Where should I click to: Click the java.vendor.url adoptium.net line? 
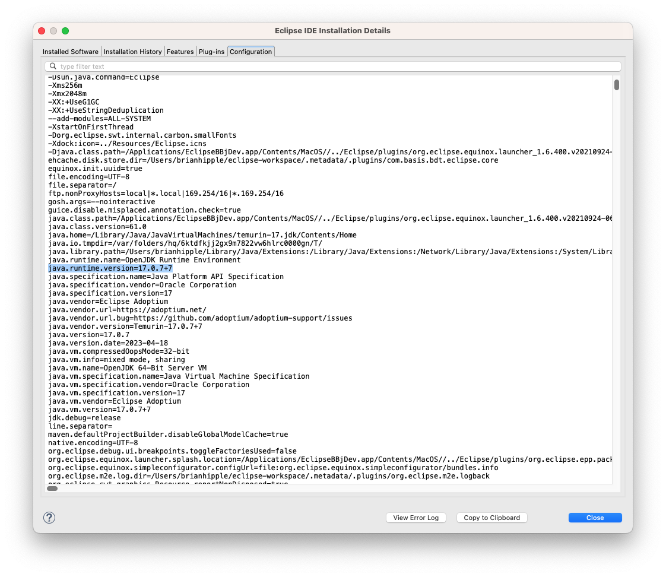point(127,310)
